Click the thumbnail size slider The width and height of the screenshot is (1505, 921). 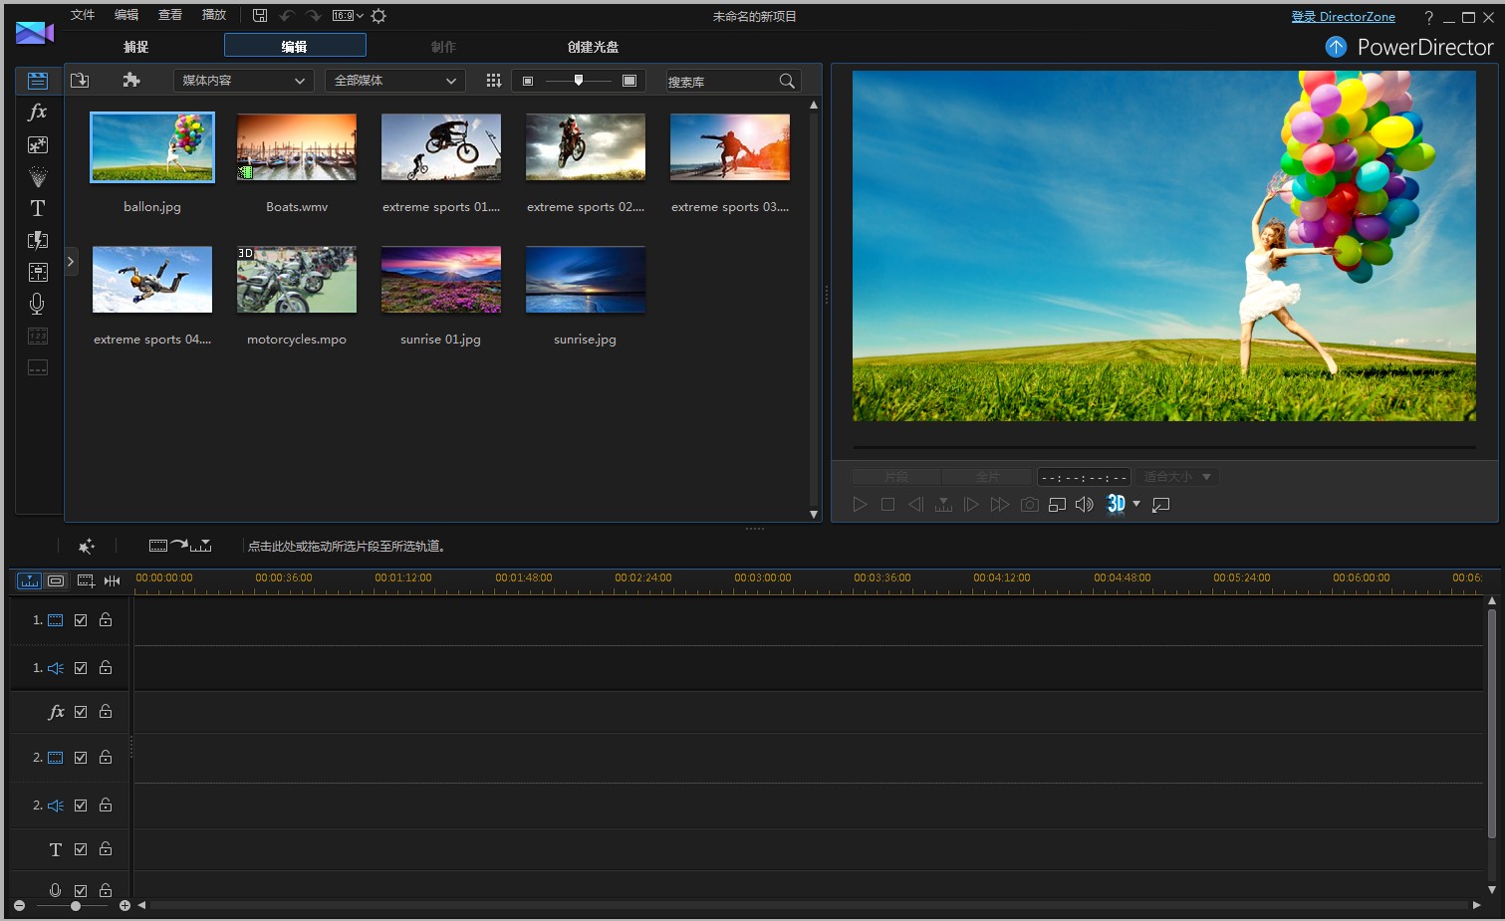pos(579,81)
